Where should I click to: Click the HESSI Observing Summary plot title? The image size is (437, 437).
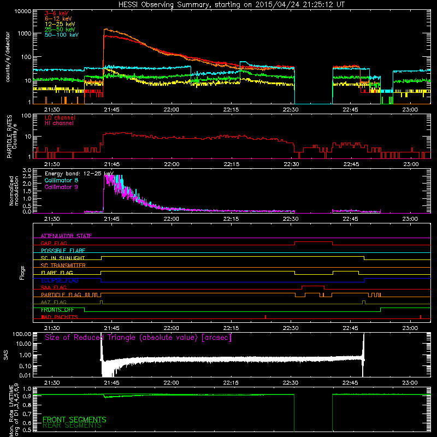pos(231,5)
